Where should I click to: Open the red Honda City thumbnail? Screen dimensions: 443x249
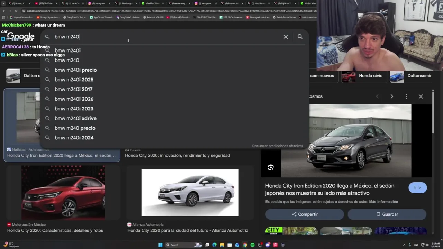tap(63, 193)
